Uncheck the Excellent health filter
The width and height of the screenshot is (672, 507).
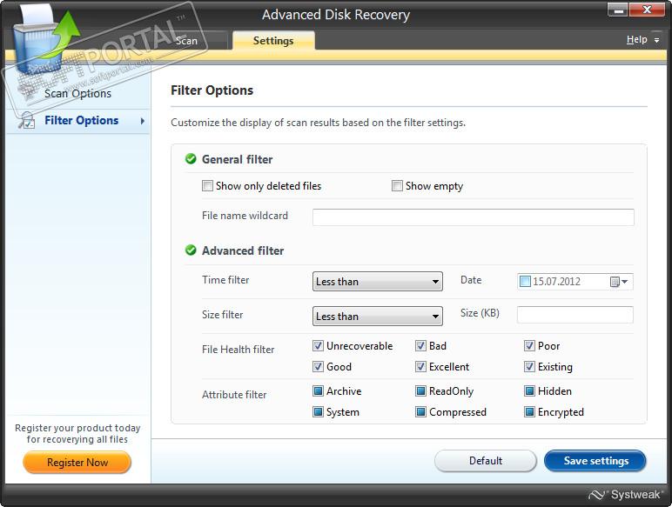pyautogui.click(x=420, y=366)
